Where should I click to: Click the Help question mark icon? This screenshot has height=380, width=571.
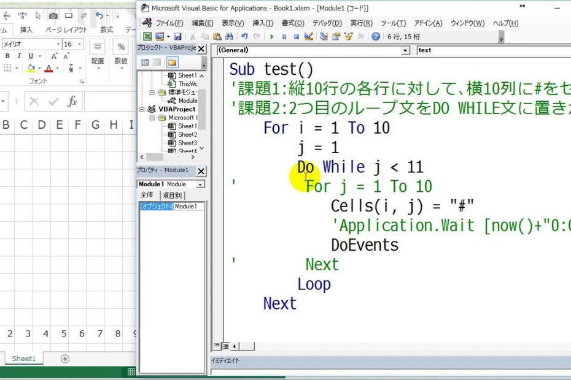click(375, 37)
